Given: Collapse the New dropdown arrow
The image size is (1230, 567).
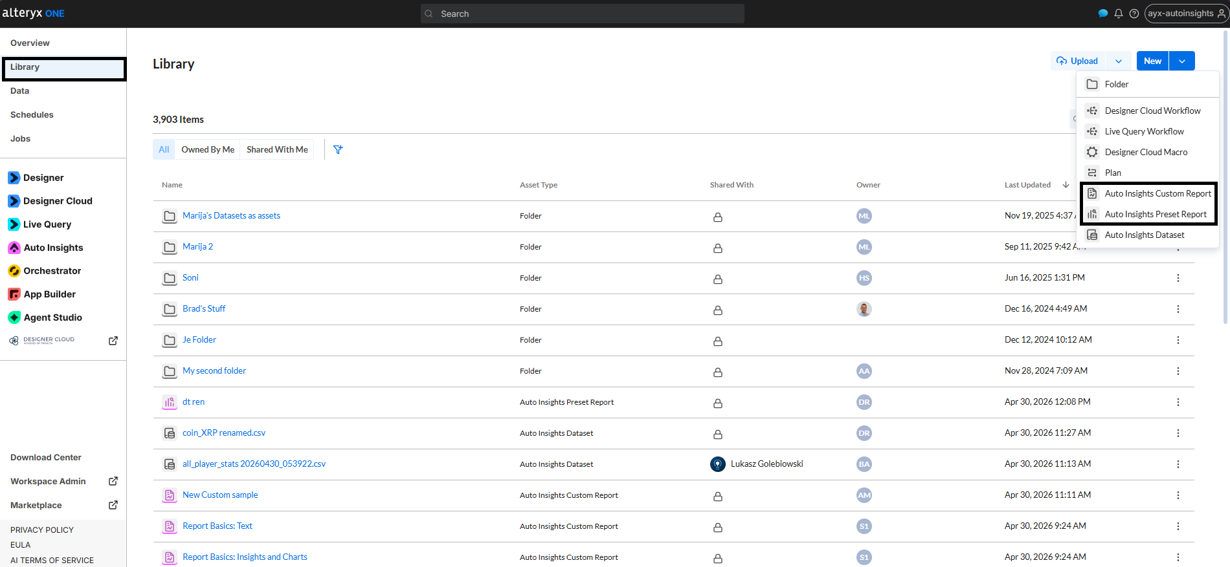Looking at the screenshot, I should click(1182, 61).
